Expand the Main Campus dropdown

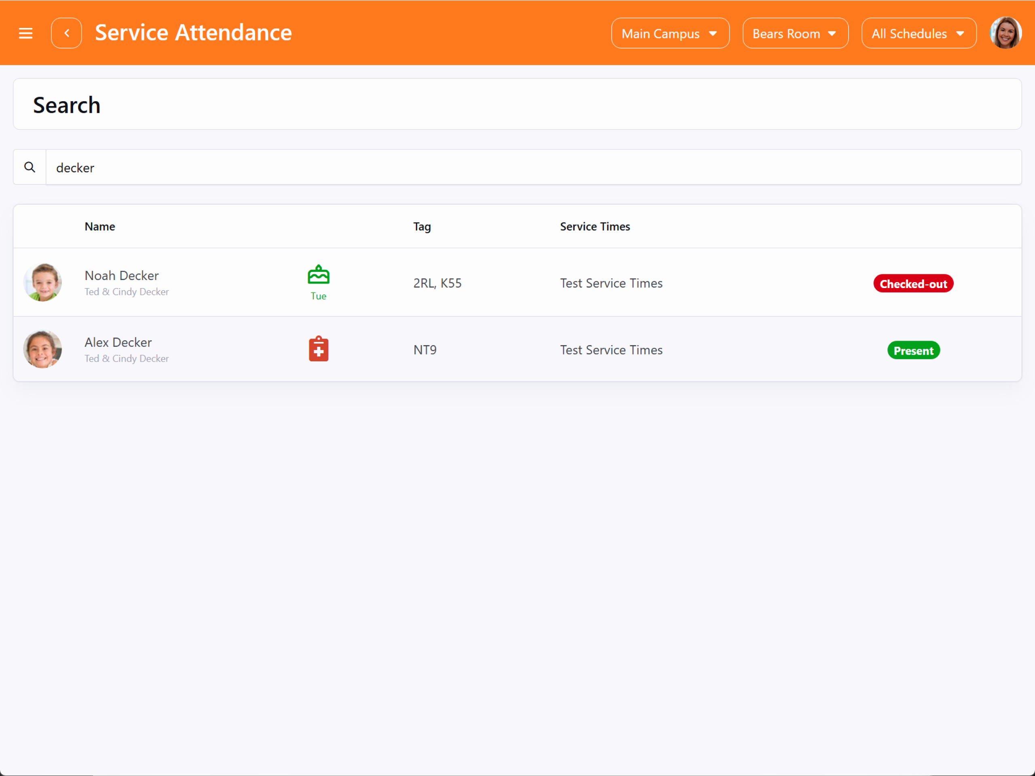point(670,34)
